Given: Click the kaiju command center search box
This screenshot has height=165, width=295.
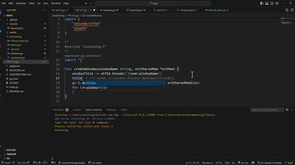Looking at the screenshot, I should 153,3.
